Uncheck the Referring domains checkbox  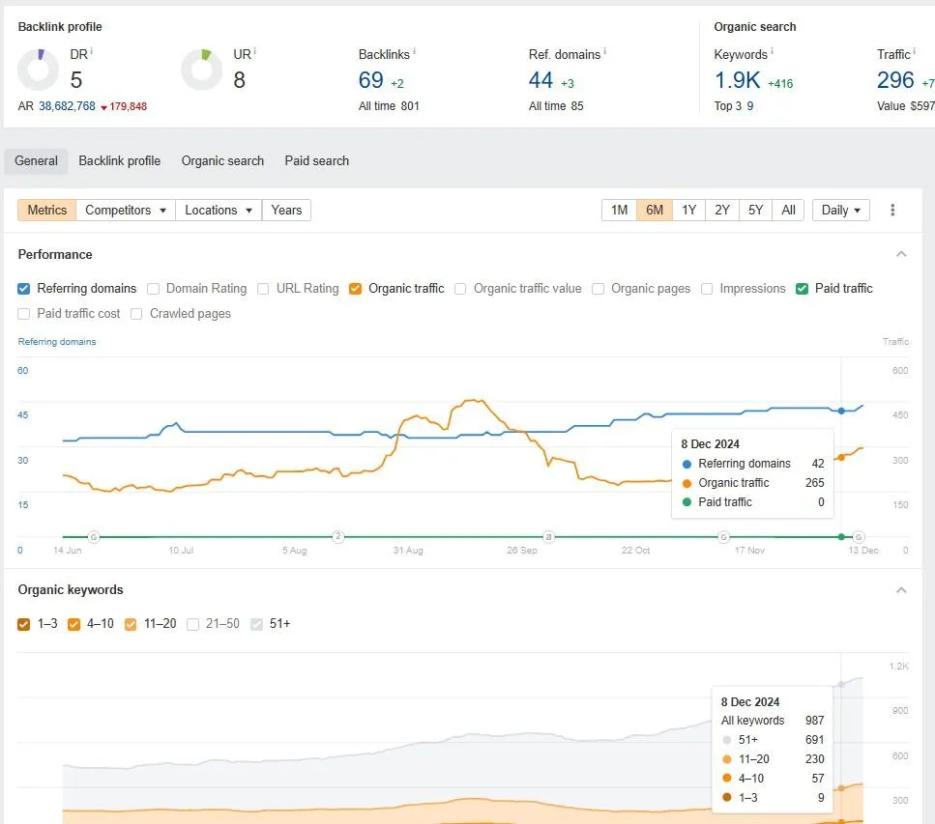coord(24,288)
